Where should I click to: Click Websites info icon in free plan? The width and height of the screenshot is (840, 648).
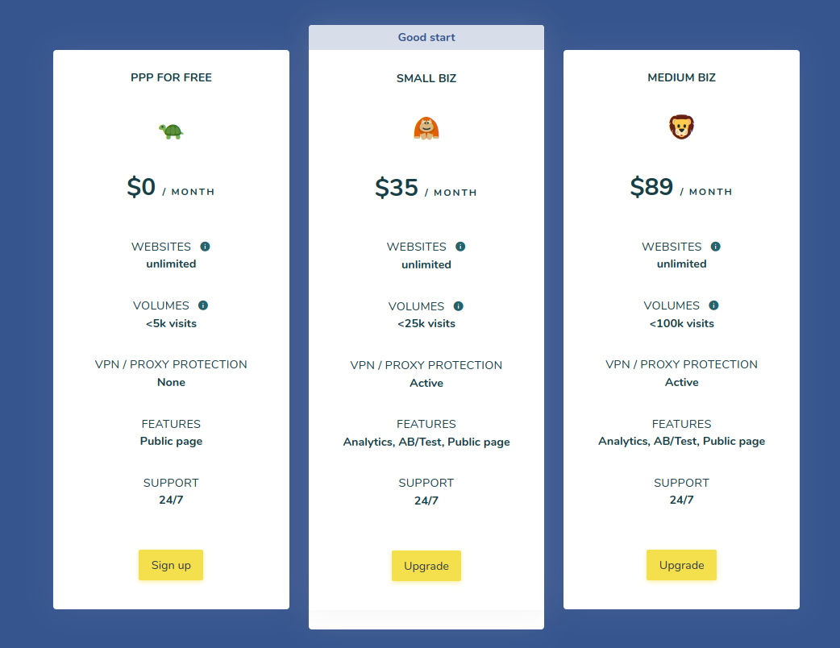(x=205, y=247)
